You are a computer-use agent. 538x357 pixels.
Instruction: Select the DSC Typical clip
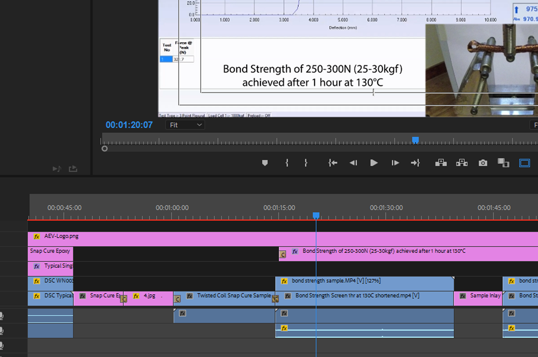coord(50,298)
